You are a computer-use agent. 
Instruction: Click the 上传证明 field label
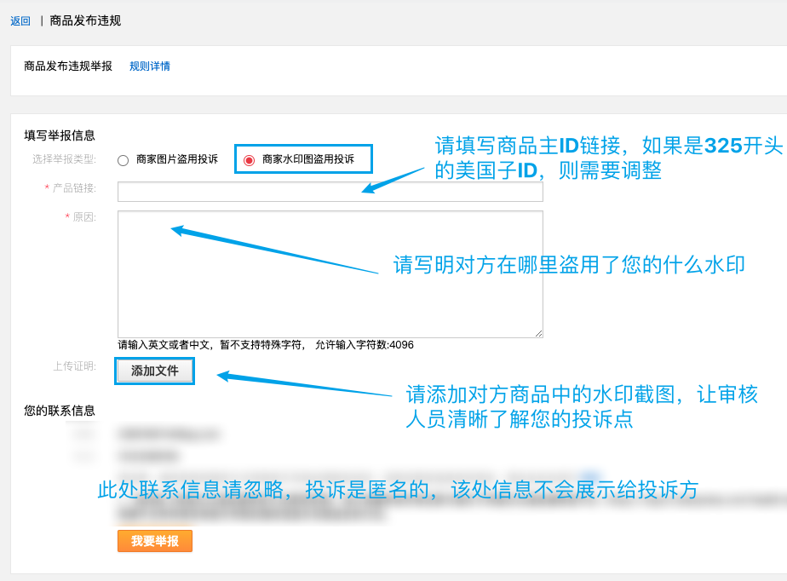tap(74, 366)
